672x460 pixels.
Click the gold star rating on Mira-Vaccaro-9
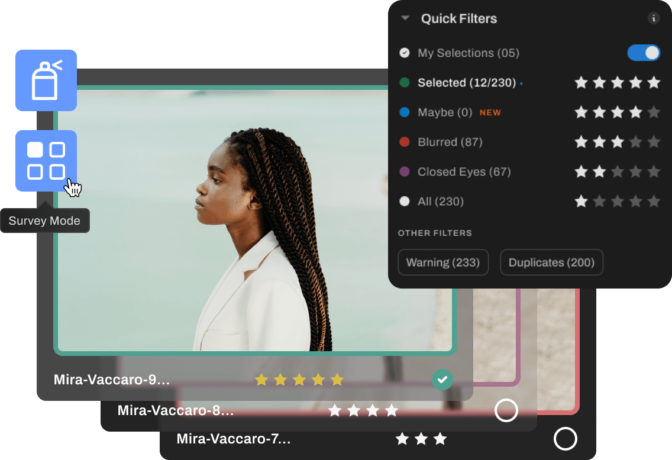299,380
